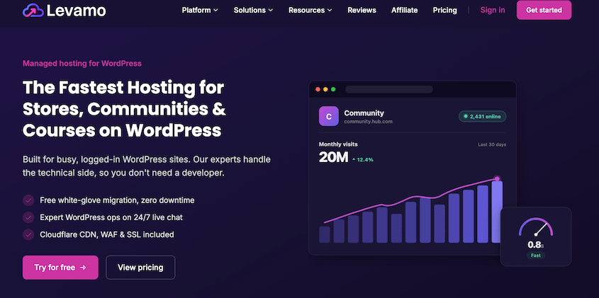Image resolution: width=599 pixels, height=298 pixels.
Task: Open the Platform dropdown menu
Action: [x=200, y=11]
